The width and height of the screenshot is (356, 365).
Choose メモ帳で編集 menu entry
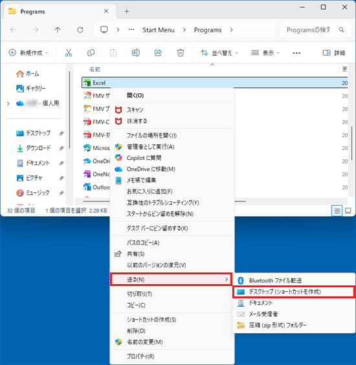coord(172,180)
